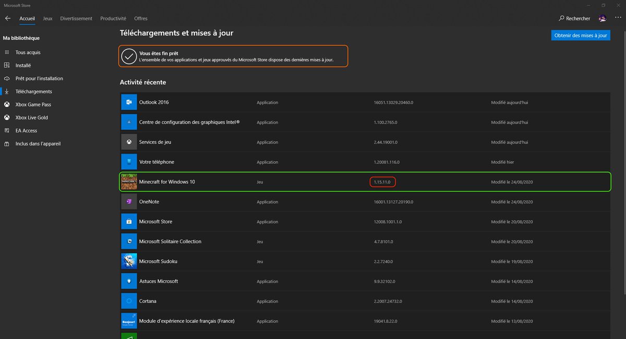Viewport: 626px width, 339px height.
Task: Click the Microsoft Sudoku name
Action: pyautogui.click(x=159, y=261)
